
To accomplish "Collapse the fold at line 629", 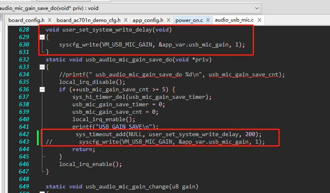I will coord(42,37).
